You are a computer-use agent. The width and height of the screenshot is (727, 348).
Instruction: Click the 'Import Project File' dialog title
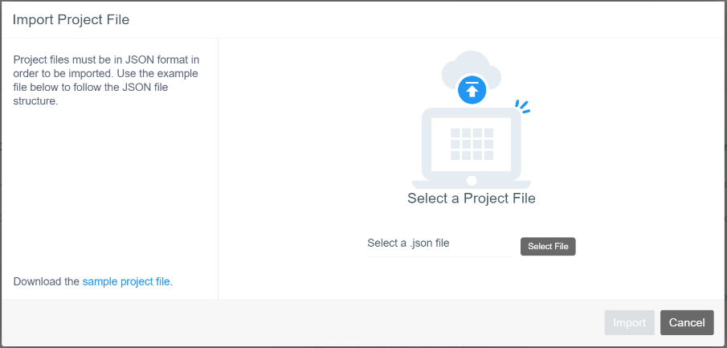click(71, 19)
